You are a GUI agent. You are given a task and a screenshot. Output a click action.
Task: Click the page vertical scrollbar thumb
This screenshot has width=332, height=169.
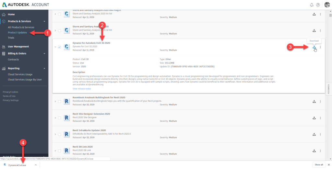point(330,15)
